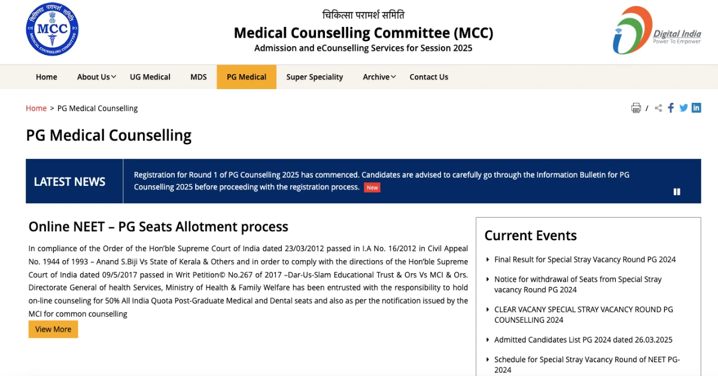Share page on LinkedIn
718x376 pixels.
pyautogui.click(x=696, y=108)
